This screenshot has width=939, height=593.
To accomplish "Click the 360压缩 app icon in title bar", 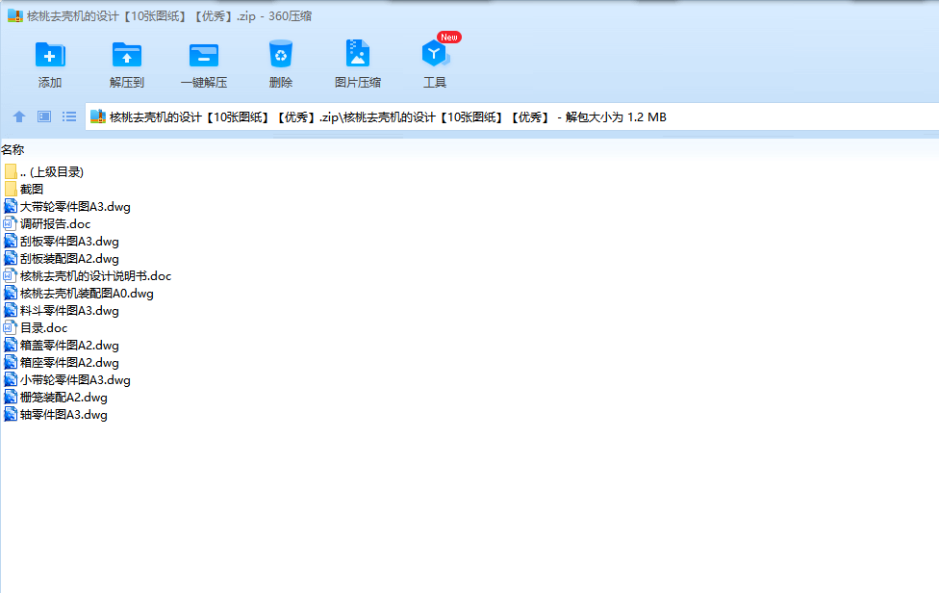I will click(x=15, y=16).
